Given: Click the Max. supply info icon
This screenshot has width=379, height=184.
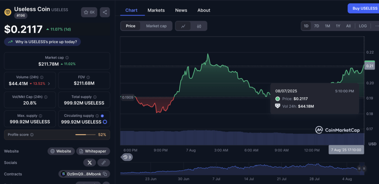Looking at the screenshot, I should click(x=40, y=116).
